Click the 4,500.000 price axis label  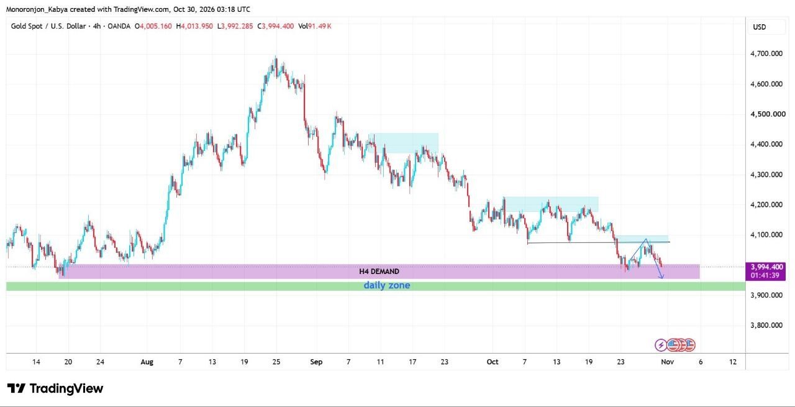point(767,114)
